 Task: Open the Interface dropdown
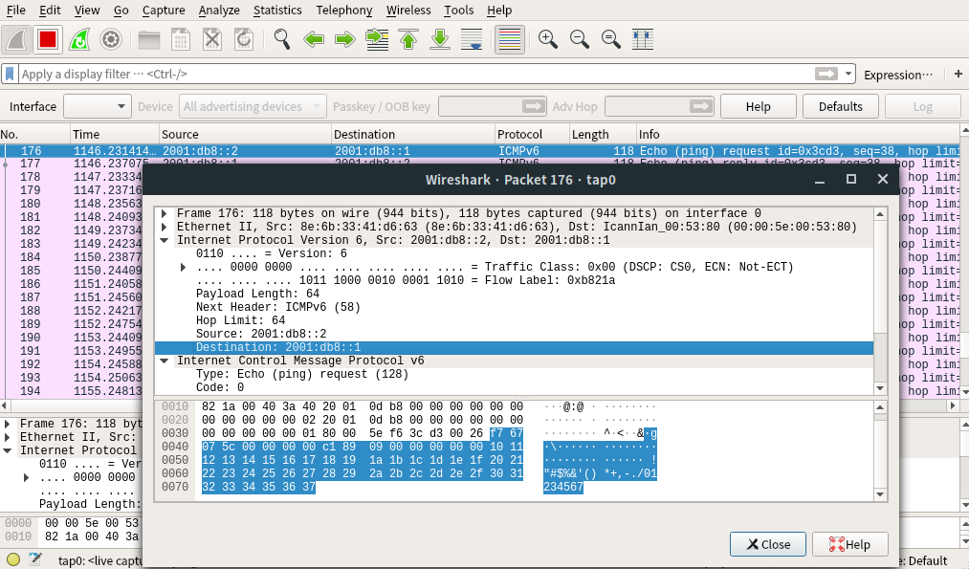tap(98, 106)
